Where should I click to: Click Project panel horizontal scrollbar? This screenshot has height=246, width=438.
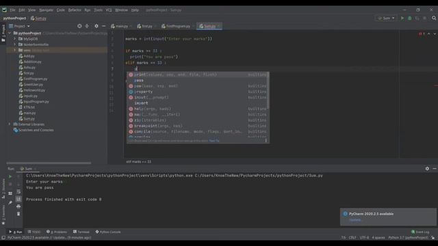click(49, 163)
